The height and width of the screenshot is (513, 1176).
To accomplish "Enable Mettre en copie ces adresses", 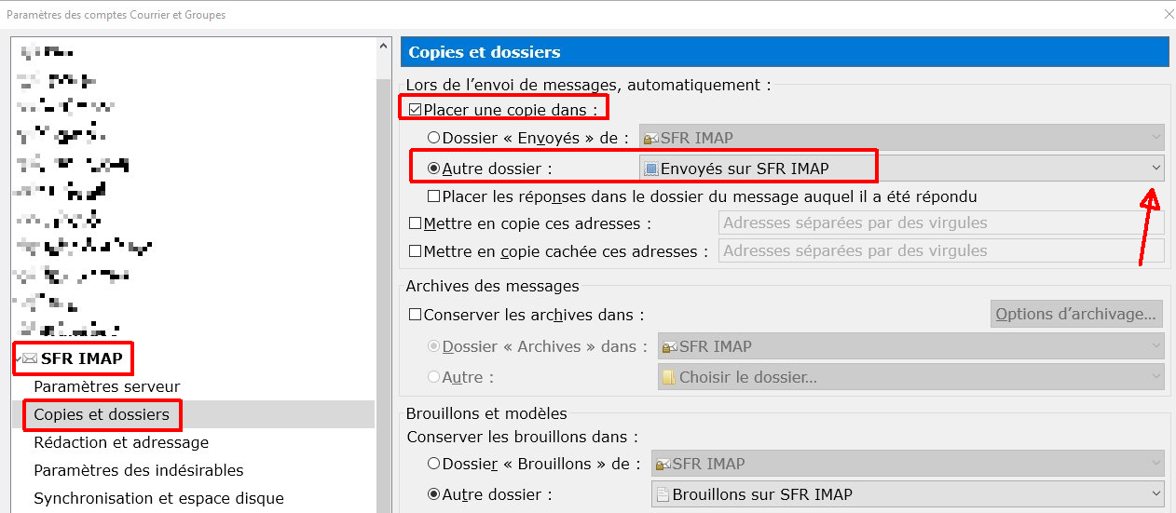I will pos(416,223).
